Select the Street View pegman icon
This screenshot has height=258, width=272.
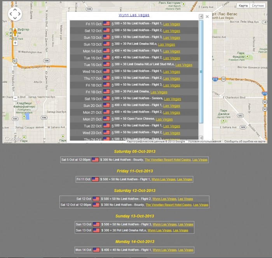click(15, 32)
